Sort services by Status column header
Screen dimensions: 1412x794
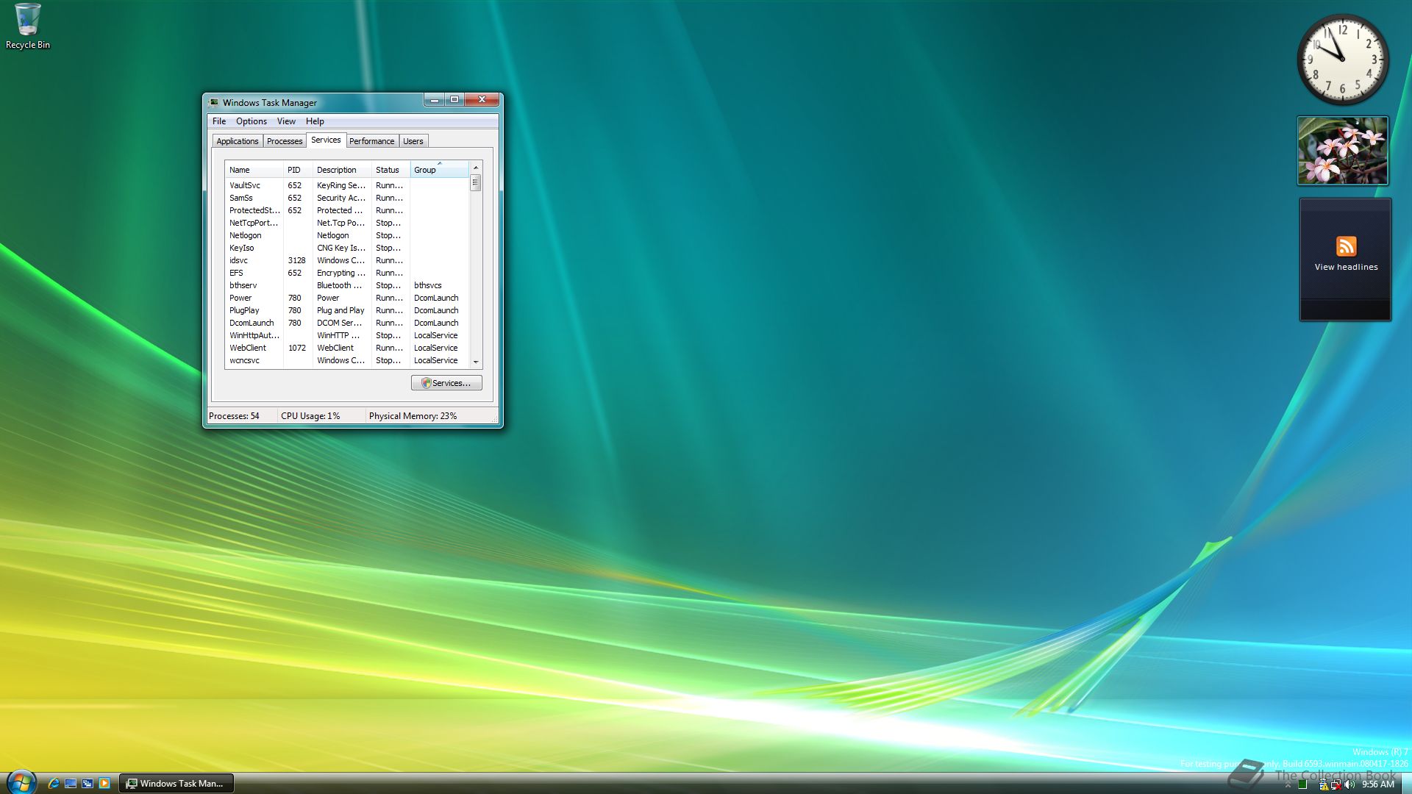coord(391,170)
